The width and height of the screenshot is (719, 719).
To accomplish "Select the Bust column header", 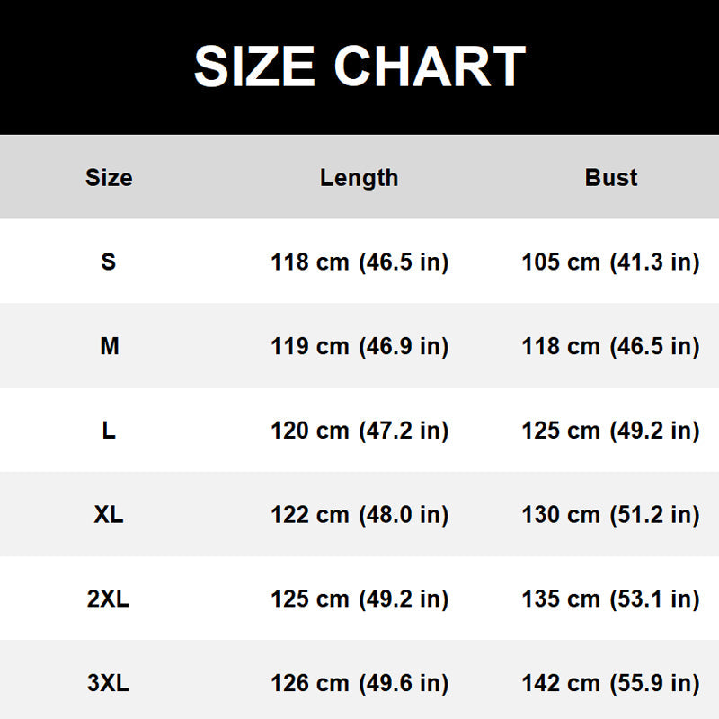I will click(x=611, y=177).
